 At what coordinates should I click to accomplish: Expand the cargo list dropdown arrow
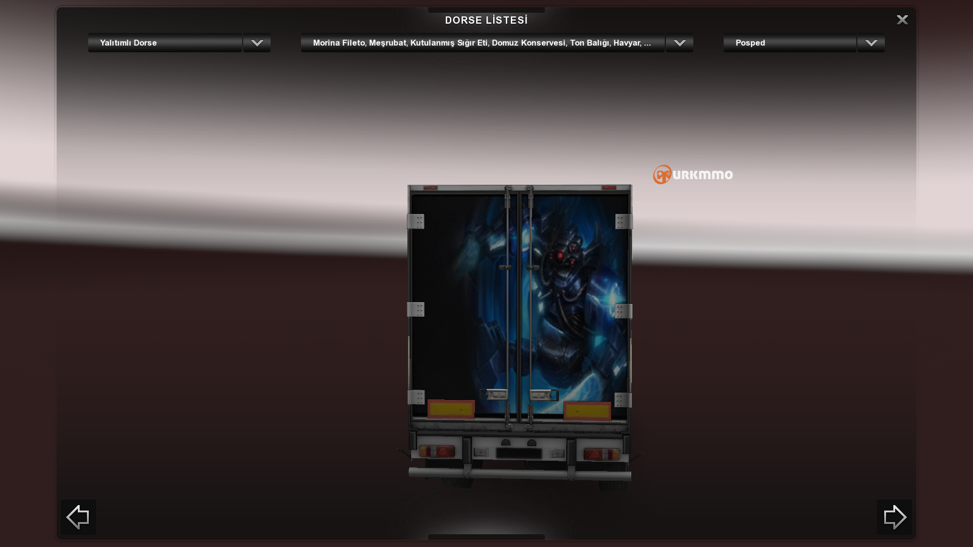pyautogui.click(x=680, y=43)
